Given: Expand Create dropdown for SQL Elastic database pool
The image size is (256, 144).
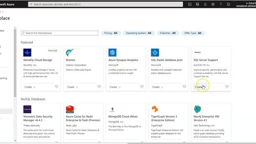Looking at the screenshot, I should pyautogui.click(x=158, y=87).
